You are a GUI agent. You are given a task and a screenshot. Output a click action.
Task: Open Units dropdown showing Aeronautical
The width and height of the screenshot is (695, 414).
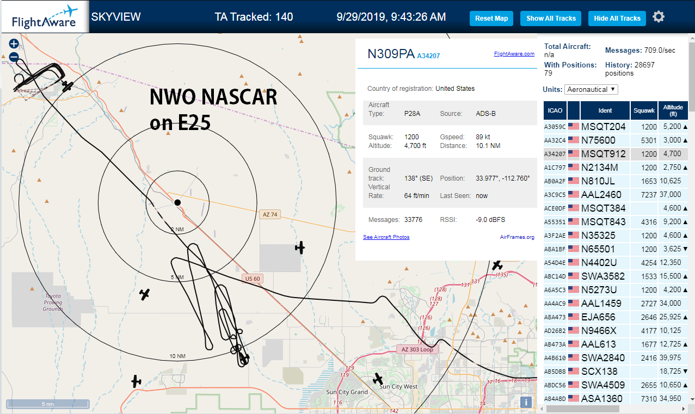point(591,89)
